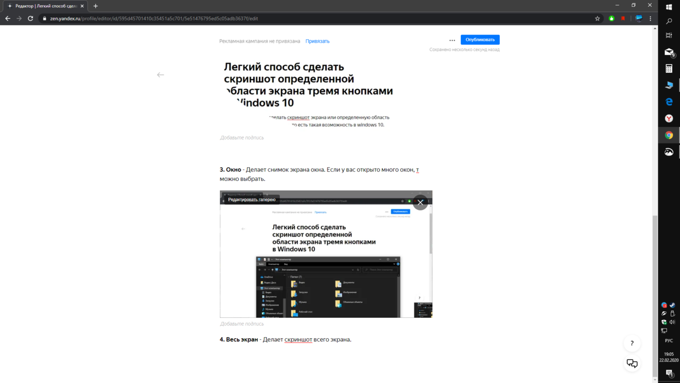The width and height of the screenshot is (680, 383).
Task: Add caption under the first image
Action: tap(242, 138)
